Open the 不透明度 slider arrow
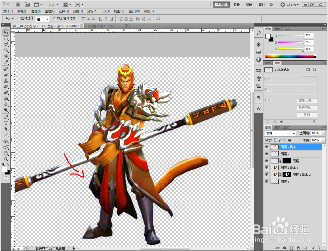The image size is (328, 251). coord(323,133)
